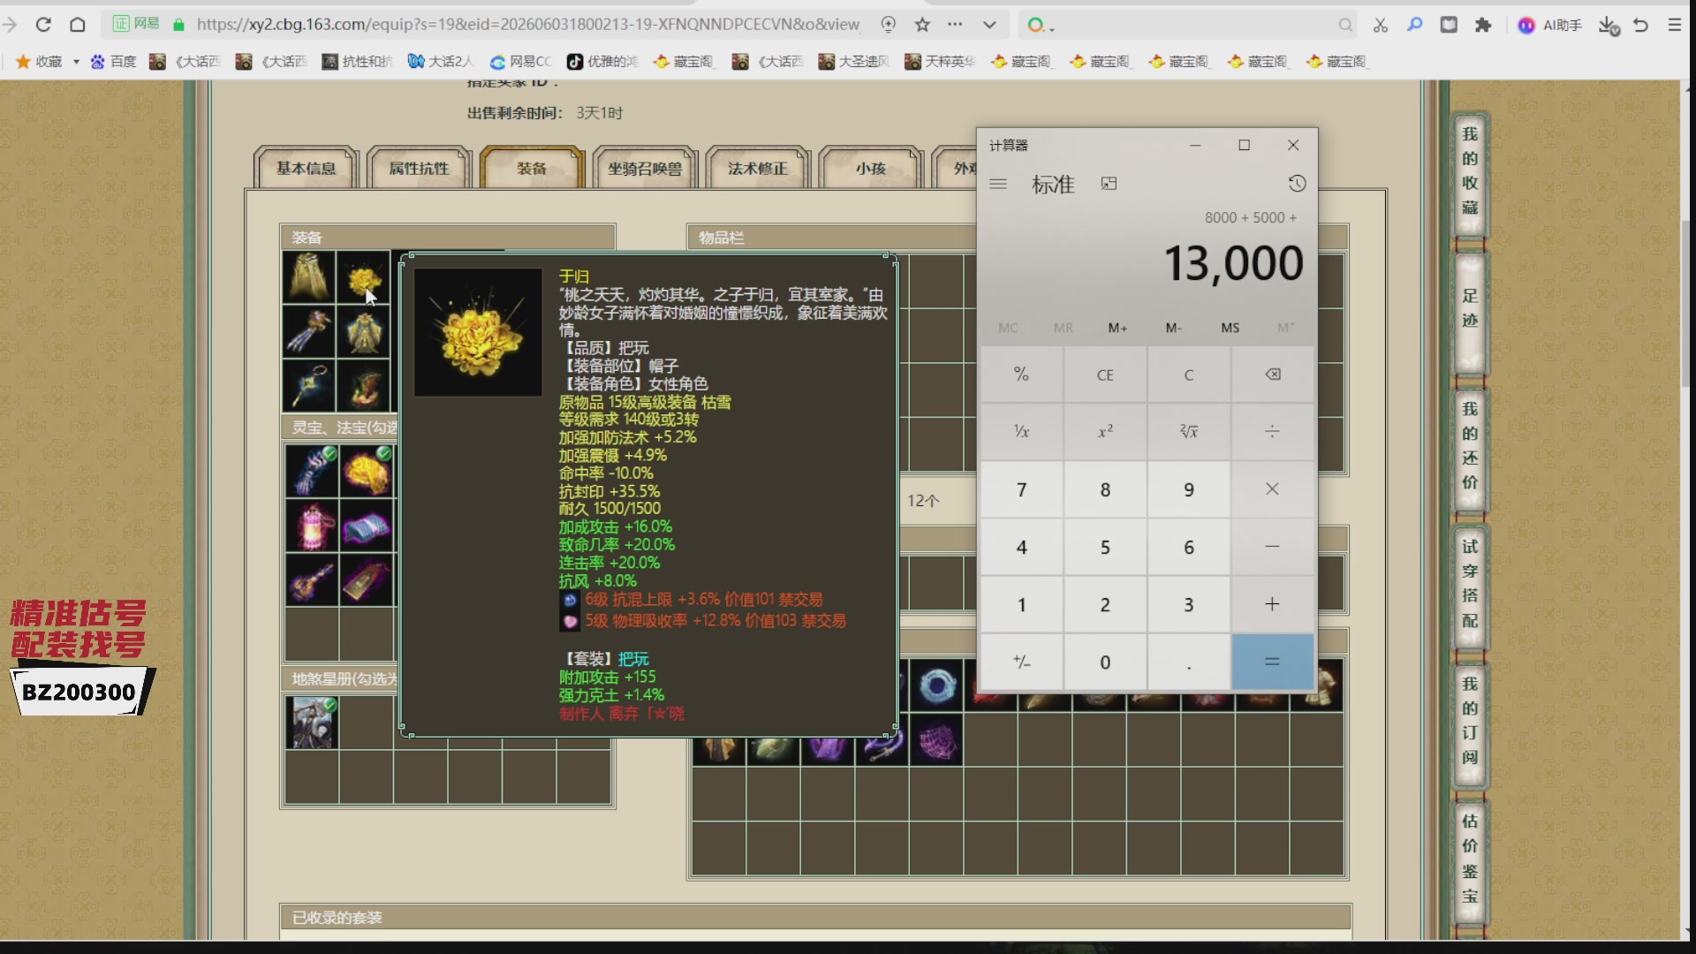Toggle checked golden flower treasure item
The image size is (1696, 954).
pyautogui.click(x=367, y=470)
